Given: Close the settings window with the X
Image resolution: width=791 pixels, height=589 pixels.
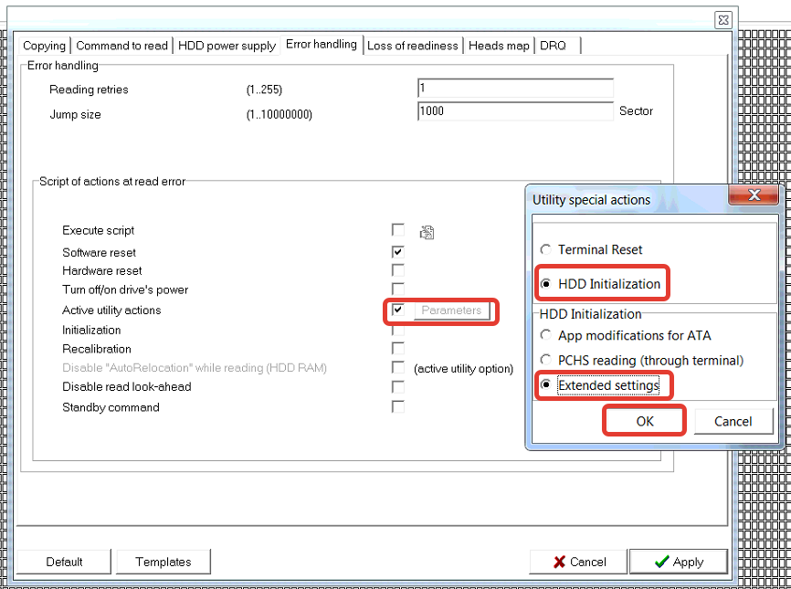Looking at the screenshot, I should [722, 19].
